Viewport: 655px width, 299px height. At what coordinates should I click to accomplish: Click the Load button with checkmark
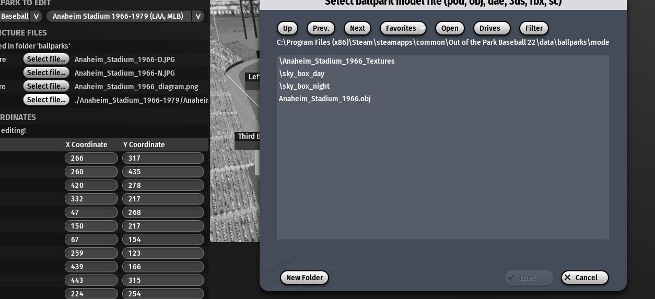coord(529,278)
